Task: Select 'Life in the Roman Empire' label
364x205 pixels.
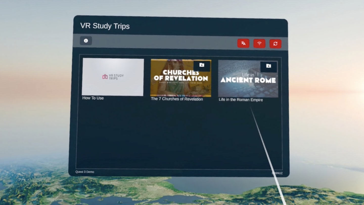Action: [241, 100]
